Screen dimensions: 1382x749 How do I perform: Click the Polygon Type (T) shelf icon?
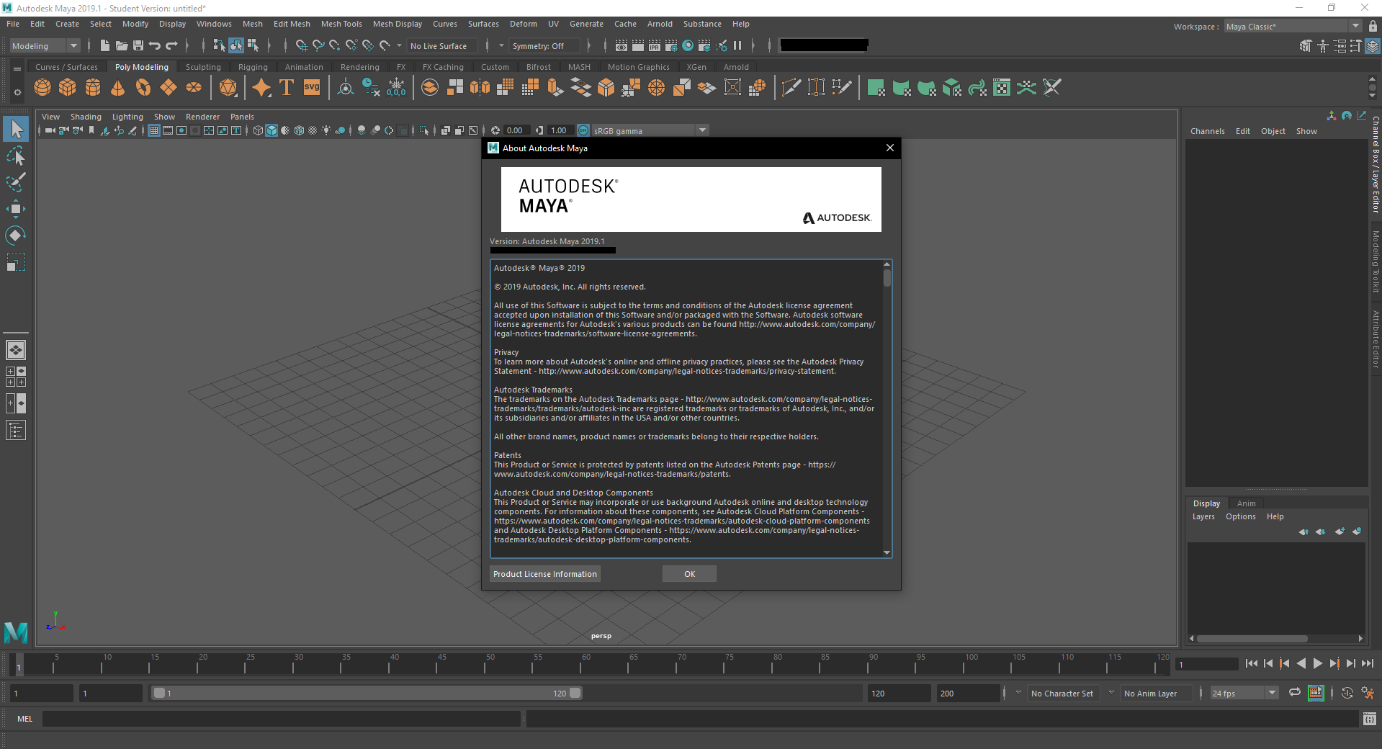pyautogui.click(x=286, y=87)
